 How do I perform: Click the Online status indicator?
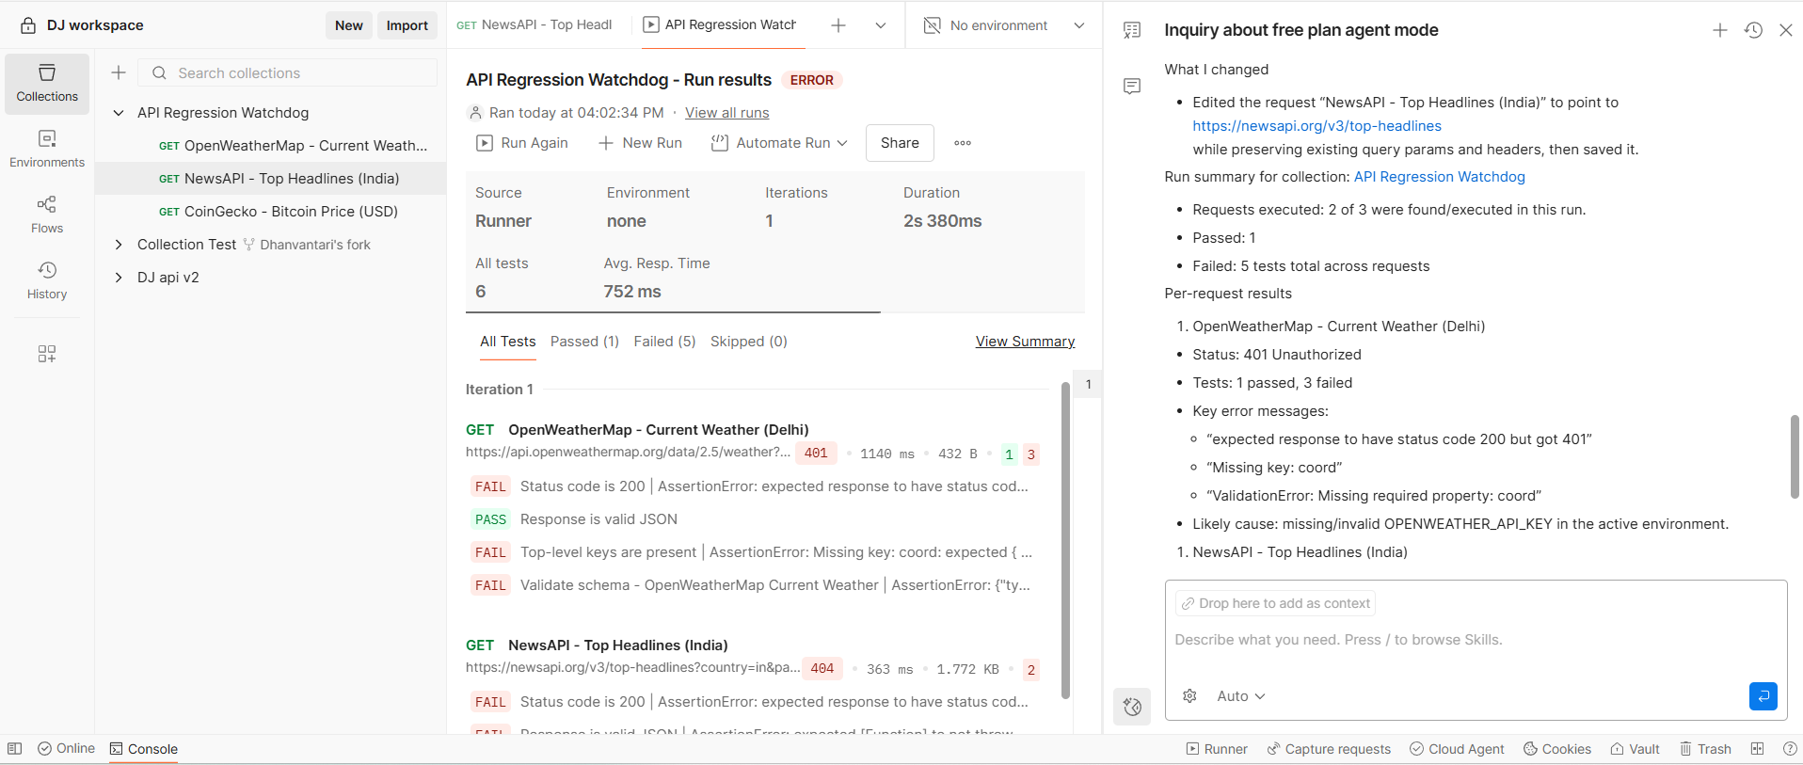point(67,749)
